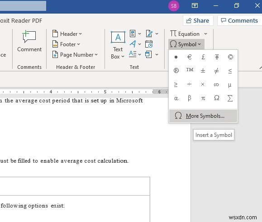The height and width of the screenshot is (222, 262).
Task: Collapse the ribbon with the caret
Action: [261, 68]
